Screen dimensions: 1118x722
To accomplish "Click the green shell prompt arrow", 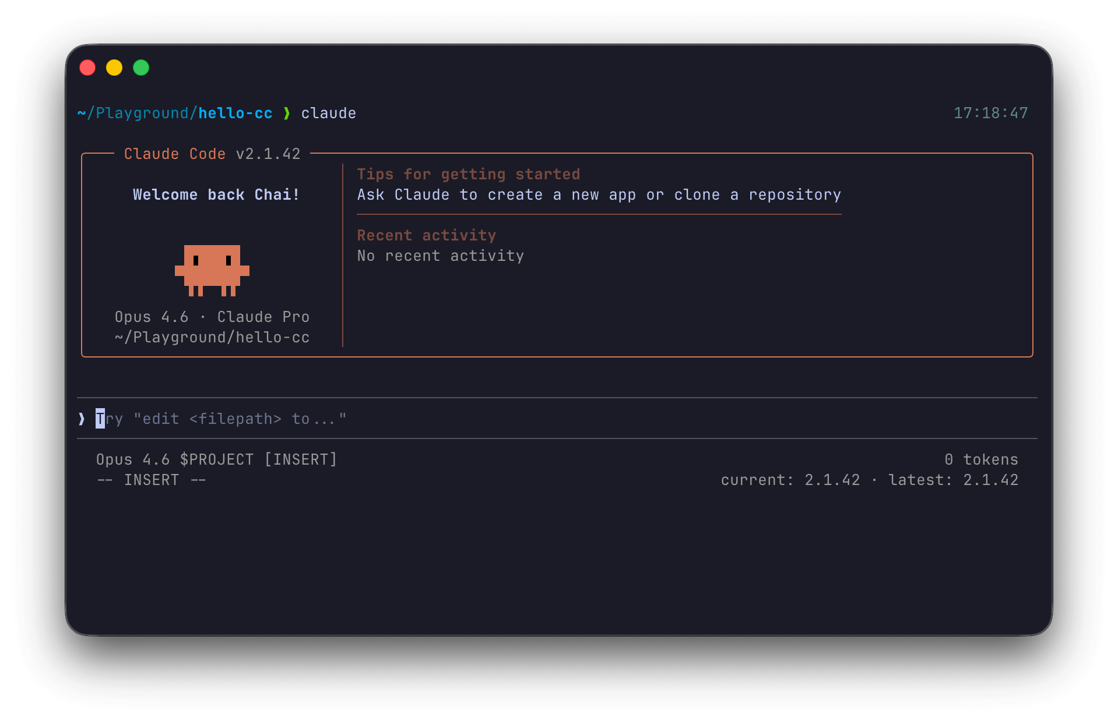I will coord(287,113).
